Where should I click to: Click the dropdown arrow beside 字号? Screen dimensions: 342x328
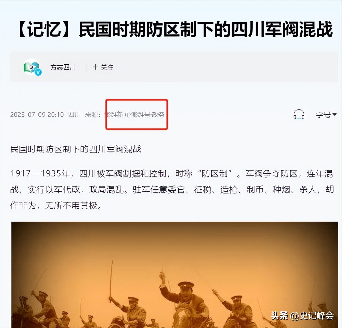coord(335,114)
